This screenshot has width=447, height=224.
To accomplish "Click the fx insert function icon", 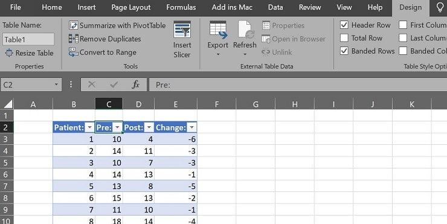I will tap(136, 85).
